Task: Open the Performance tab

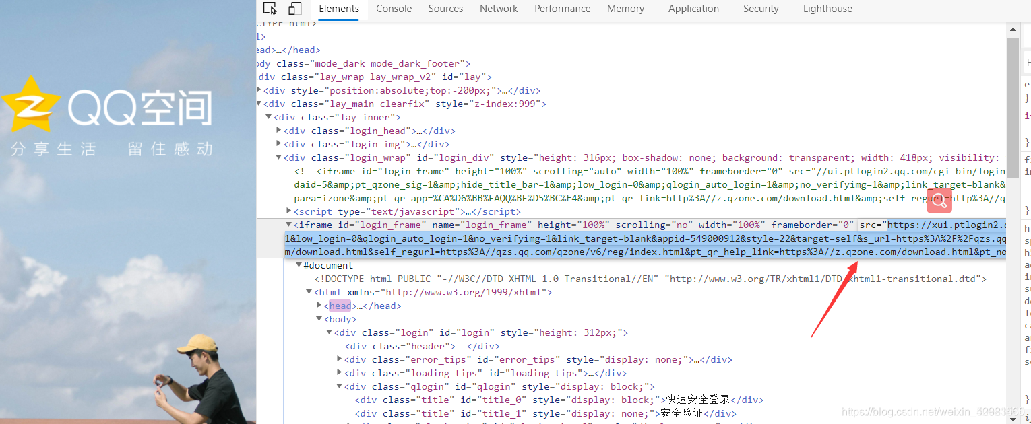Action: click(563, 9)
